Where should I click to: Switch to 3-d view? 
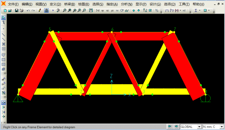(98, 11)
